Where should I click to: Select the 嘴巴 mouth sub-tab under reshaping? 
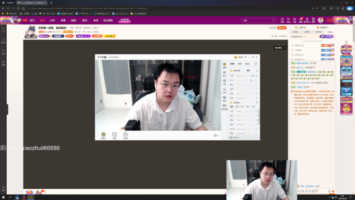[x=248, y=107]
